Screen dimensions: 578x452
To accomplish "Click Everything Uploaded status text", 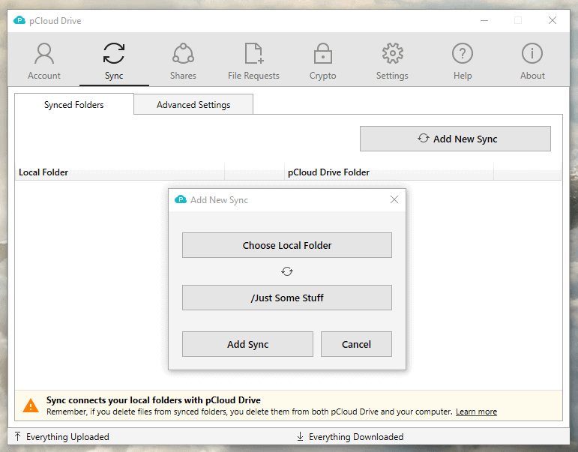I will pos(67,437).
